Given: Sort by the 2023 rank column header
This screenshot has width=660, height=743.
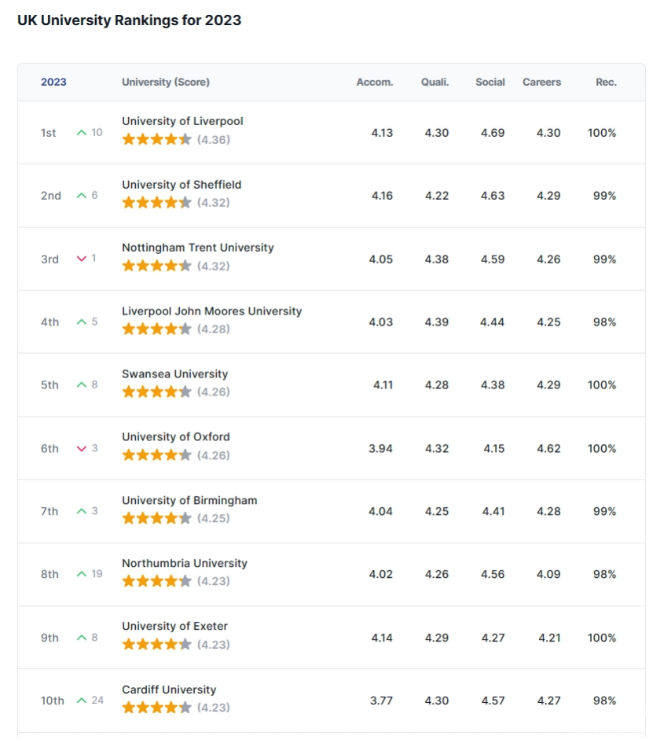Looking at the screenshot, I should click(53, 82).
